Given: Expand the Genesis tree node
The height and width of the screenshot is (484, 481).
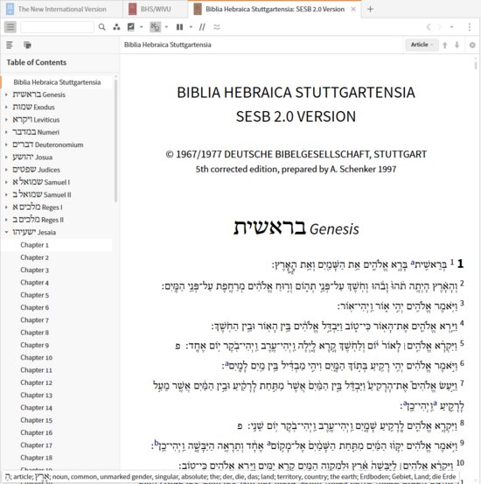Looking at the screenshot, I should pyautogui.click(x=6, y=95).
